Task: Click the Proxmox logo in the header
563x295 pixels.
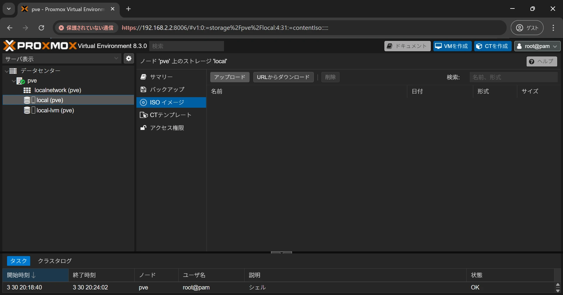Action: pos(40,46)
